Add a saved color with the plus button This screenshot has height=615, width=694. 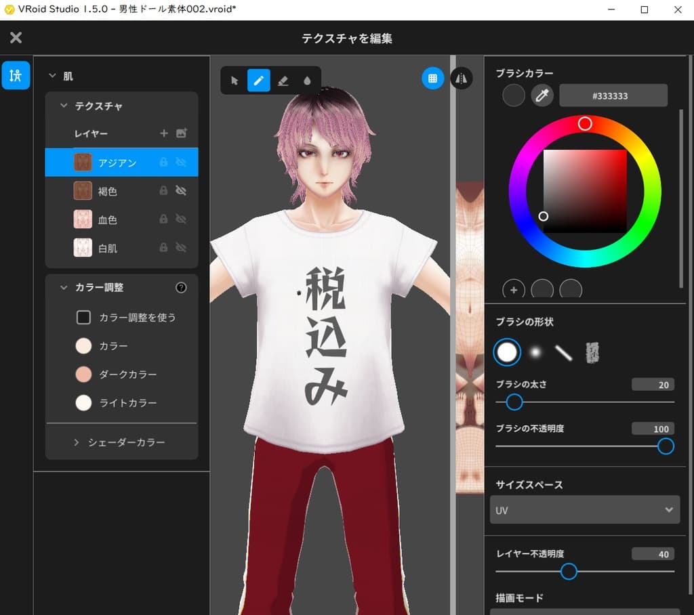point(513,291)
